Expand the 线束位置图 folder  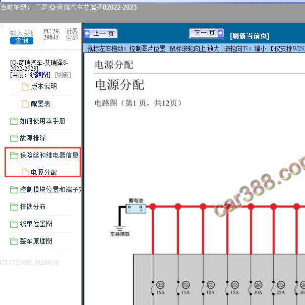pos(36,224)
